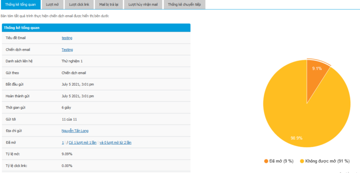This screenshot has width=360, height=173.
Task: Click the '6 giây' send duration value
Action: 66,108
